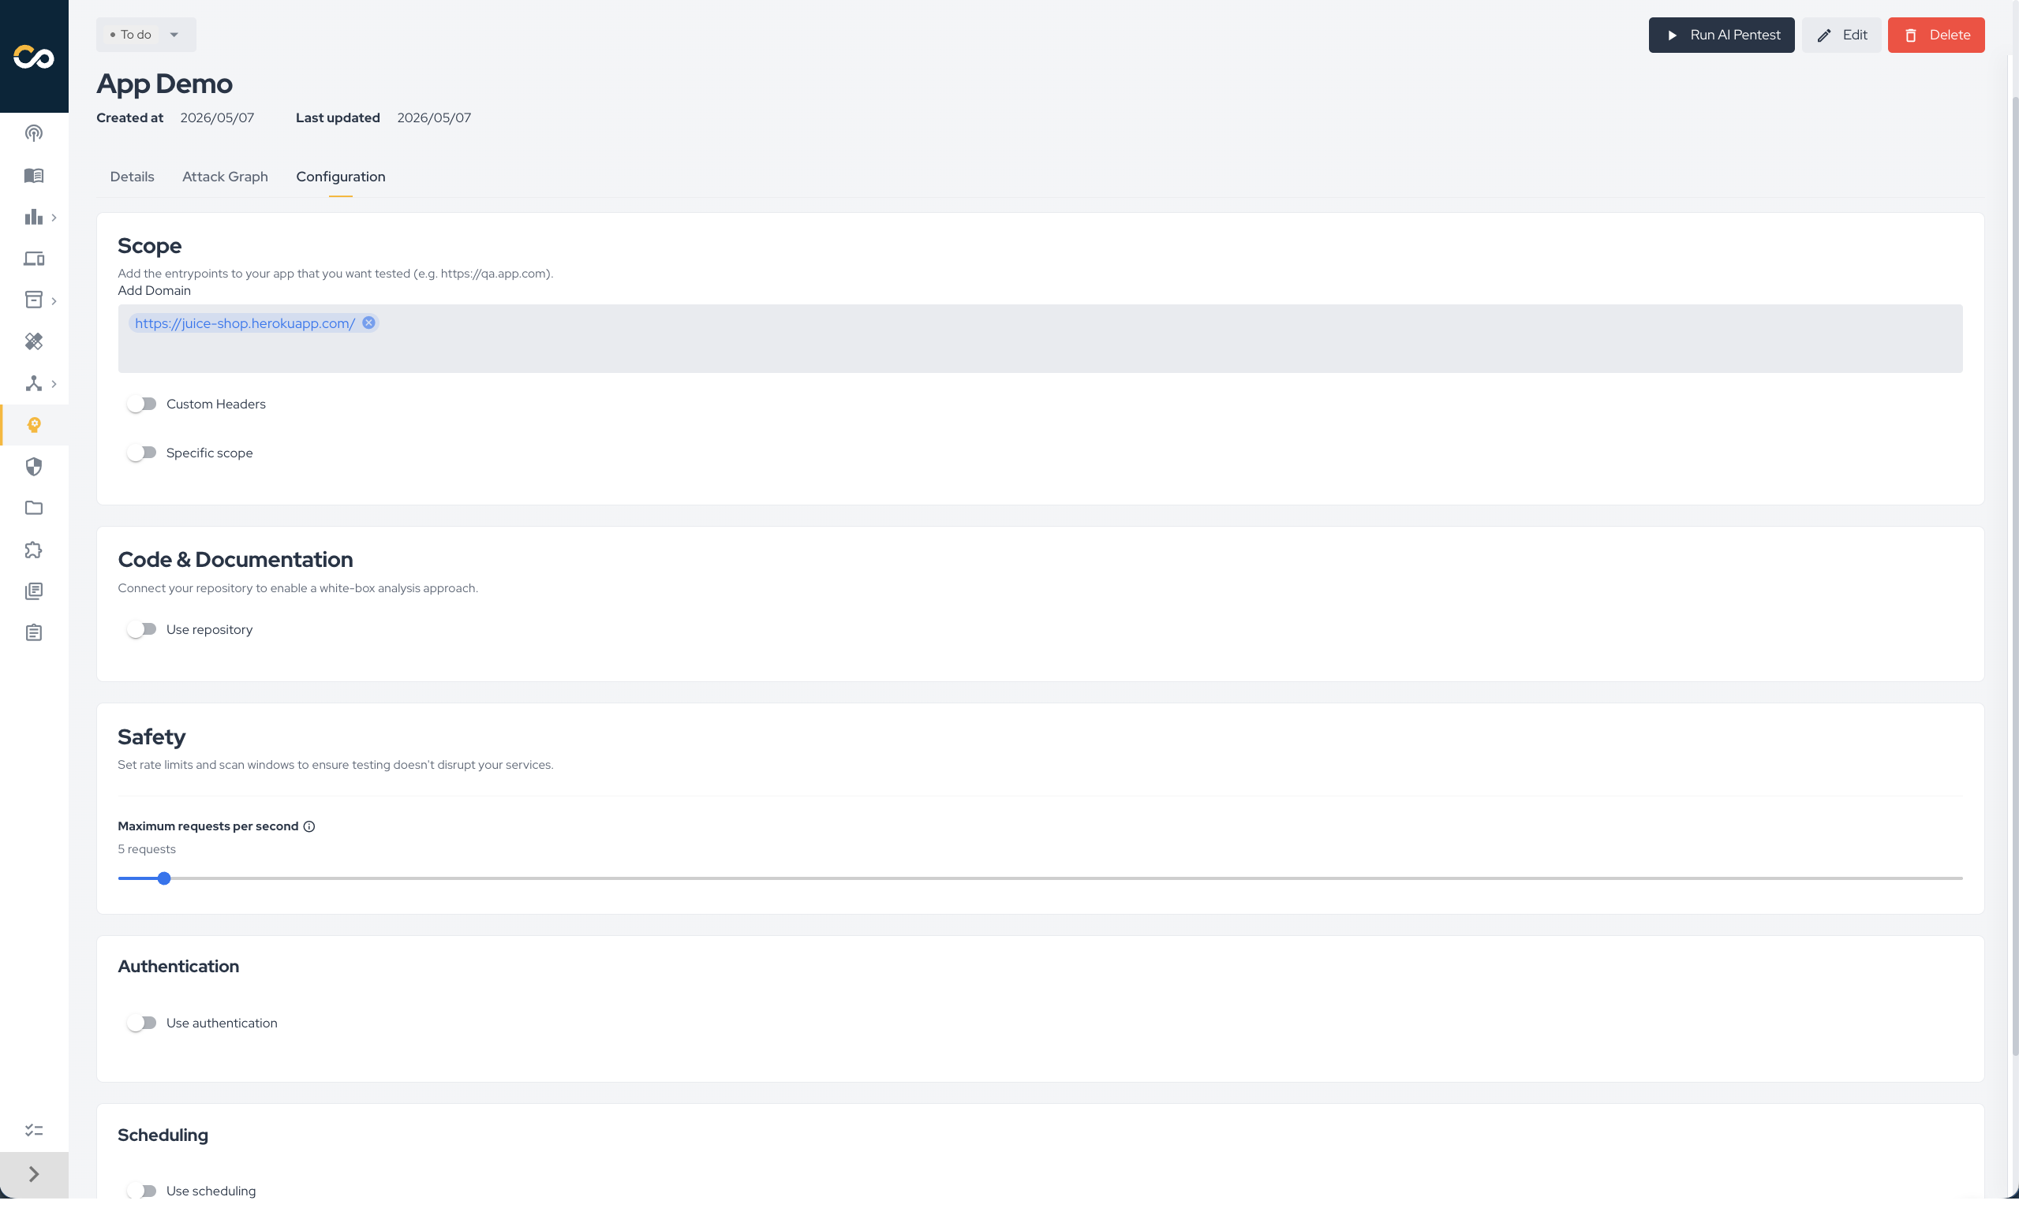Remove the juice-shop.herokuapp.com domain chip
Screen dimensions: 2019x1208
point(369,323)
